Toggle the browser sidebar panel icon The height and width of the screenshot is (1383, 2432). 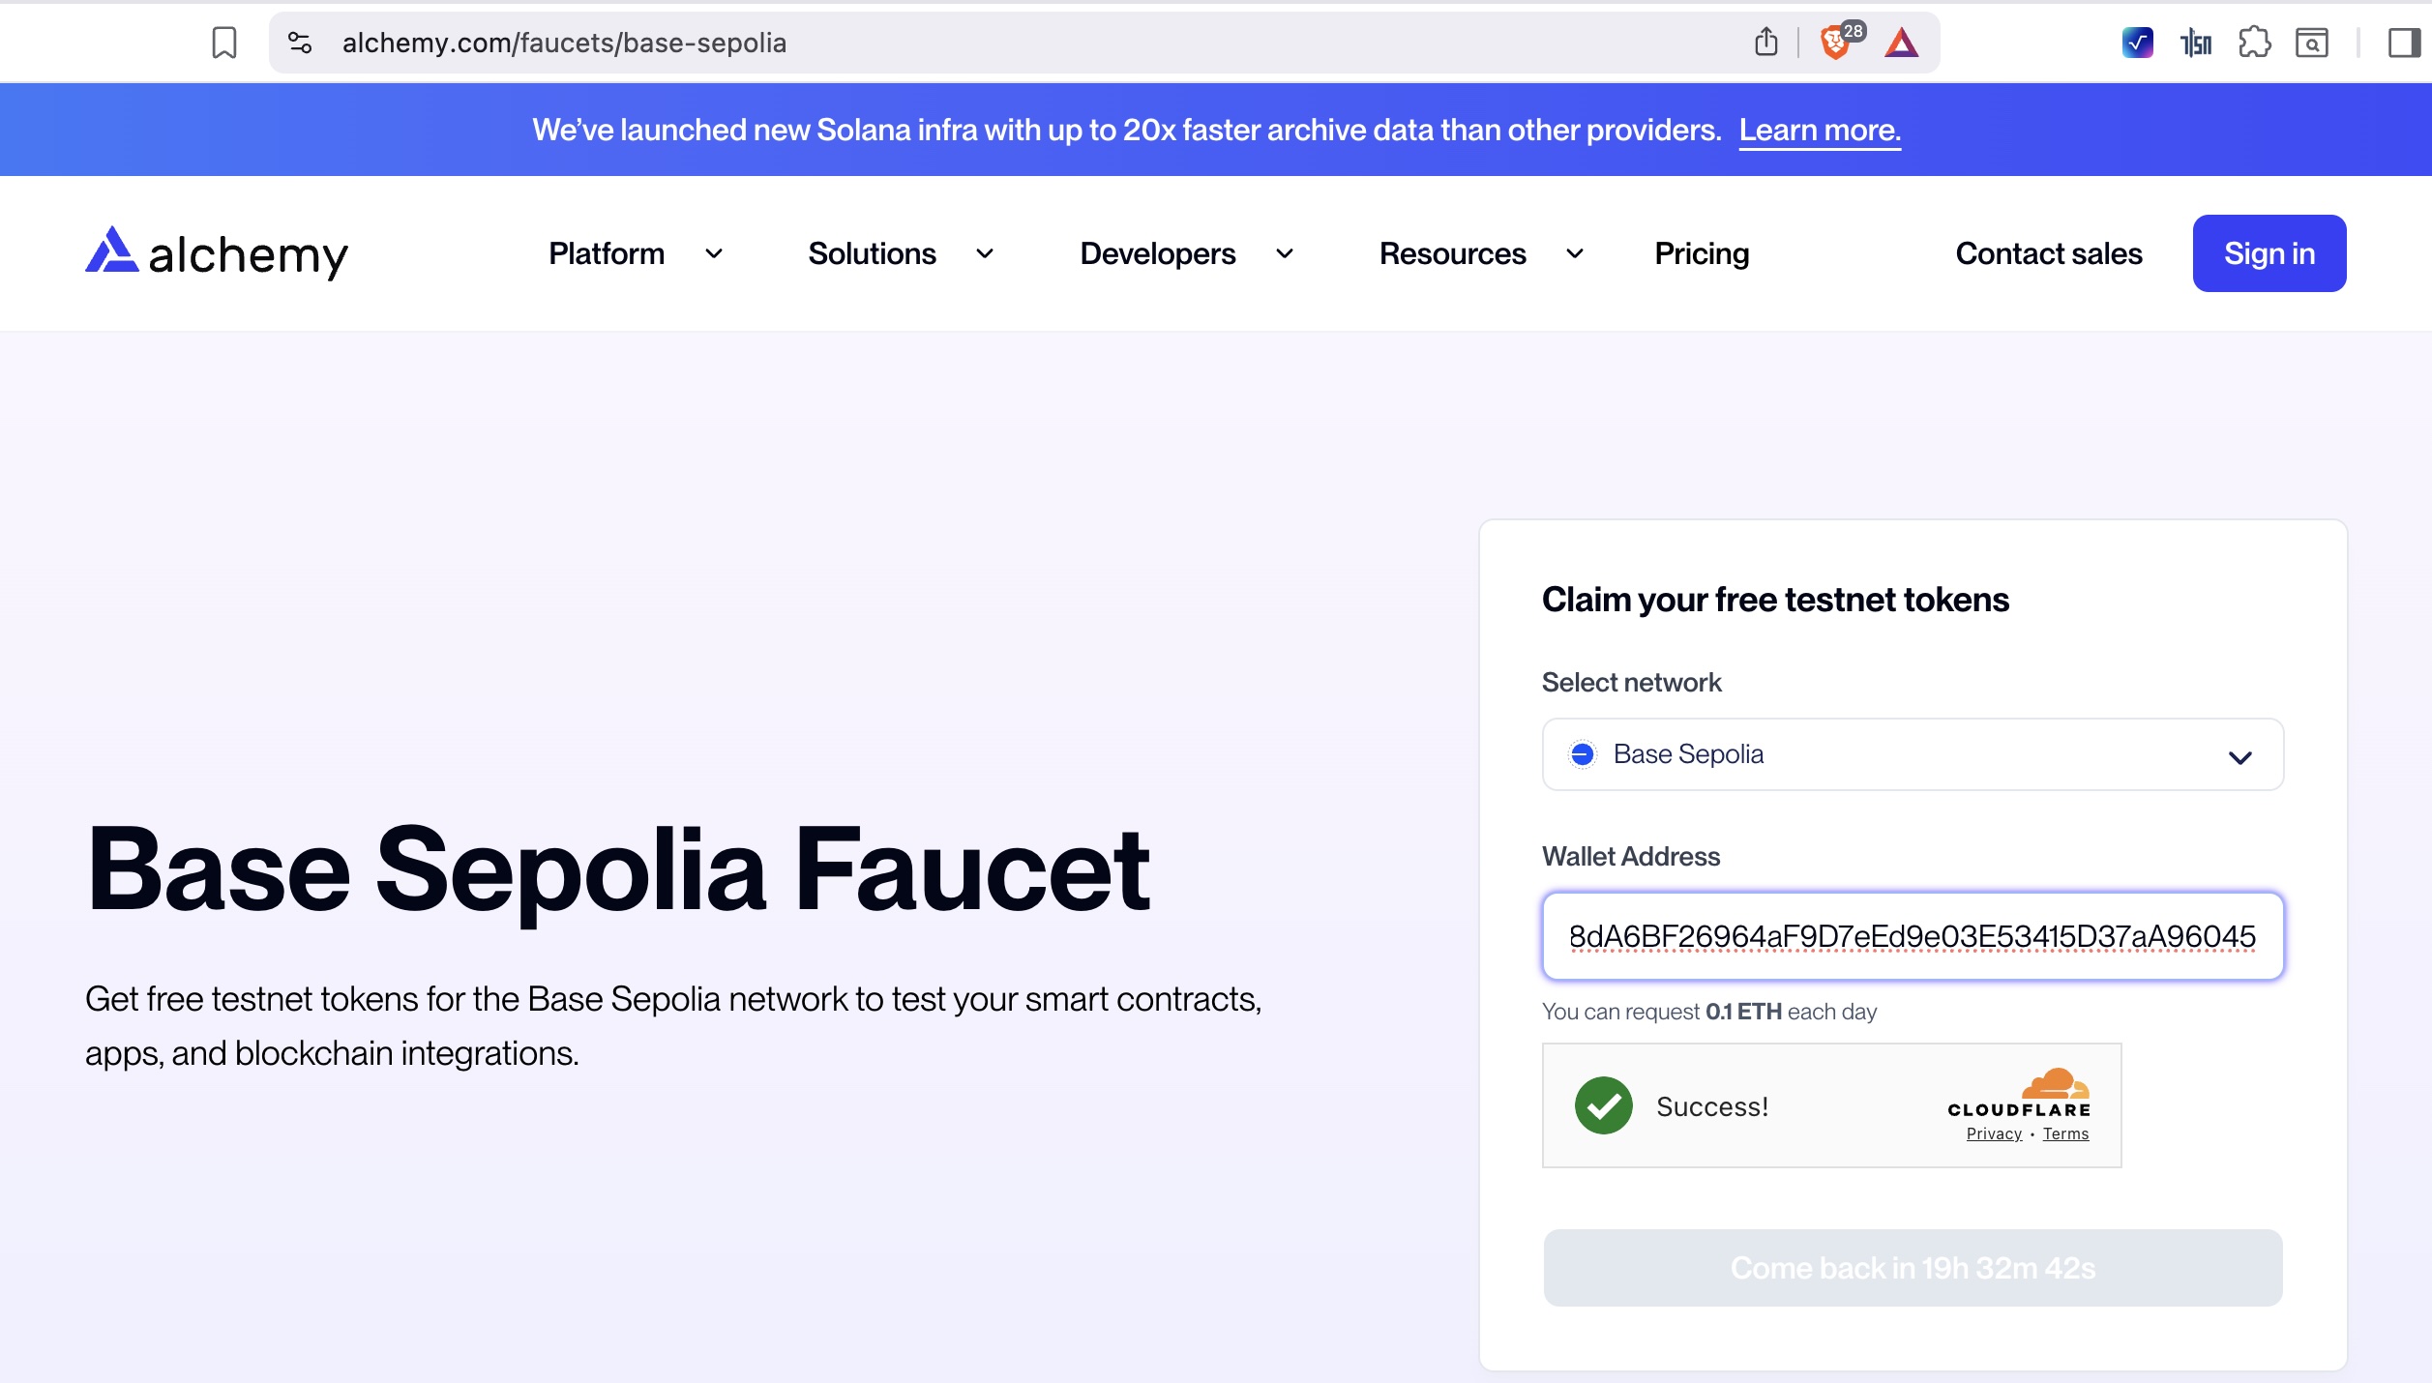click(2403, 43)
